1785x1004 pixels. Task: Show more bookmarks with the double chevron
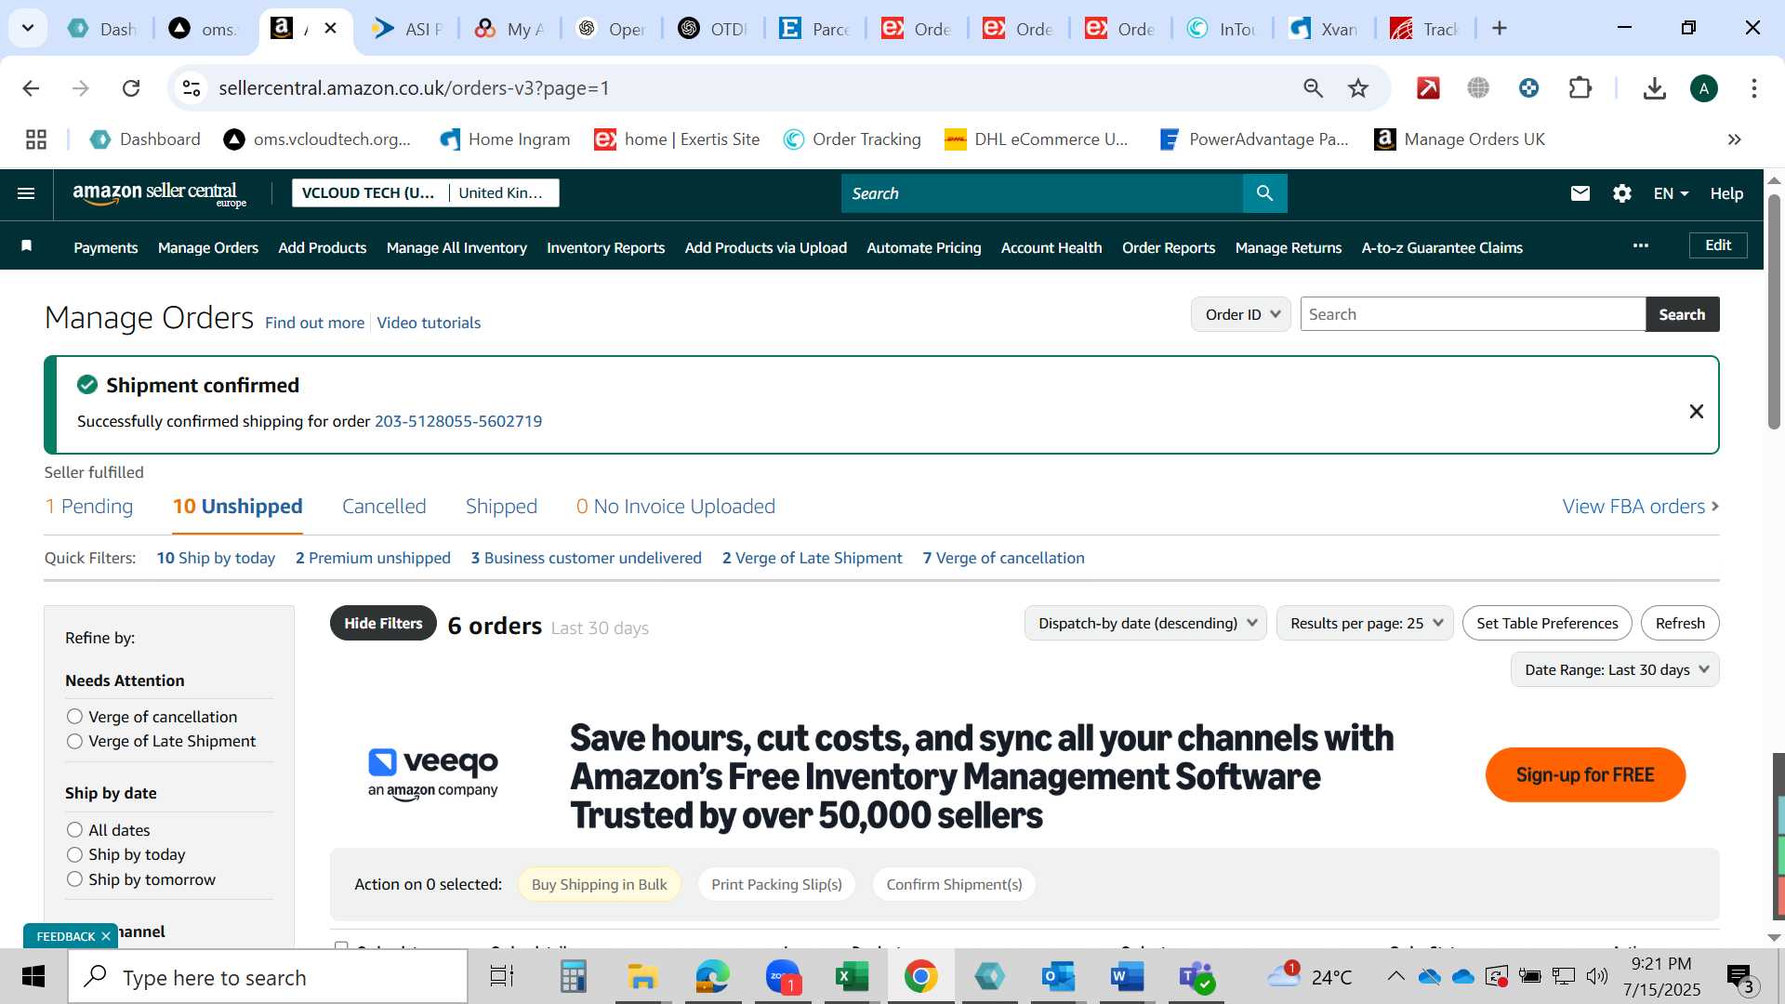click(x=1734, y=139)
